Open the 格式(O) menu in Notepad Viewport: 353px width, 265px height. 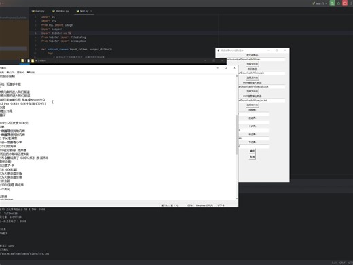point(10,73)
